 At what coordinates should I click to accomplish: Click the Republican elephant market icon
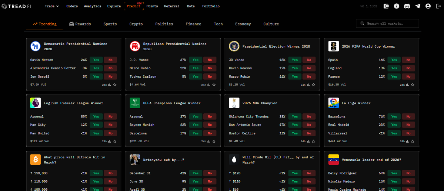135,46
